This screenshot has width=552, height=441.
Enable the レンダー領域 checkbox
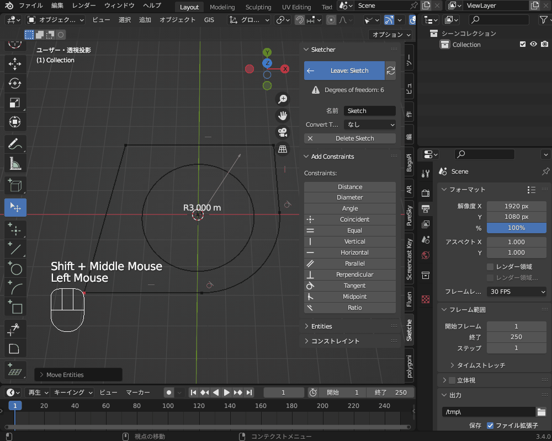[x=490, y=267]
